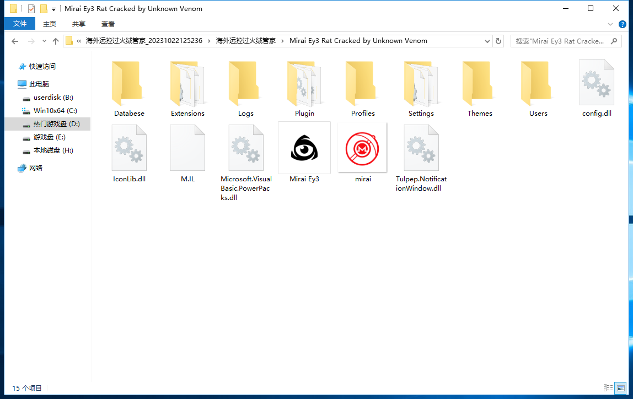The height and width of the screenshot is (399, 633).
Task: Select the IconLib.dll file icon
Action: click(129, 148)
